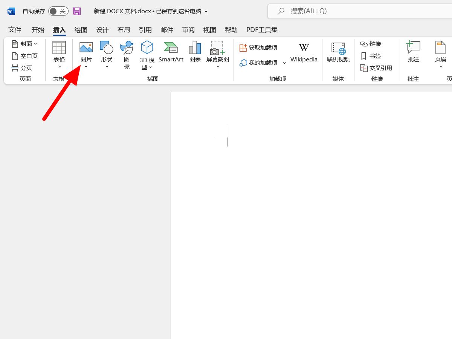
Task: Expand the 3D Models (3D 模型) dropdown
Action: point(150,67)
